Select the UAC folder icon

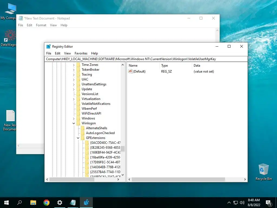coord(78,79)
